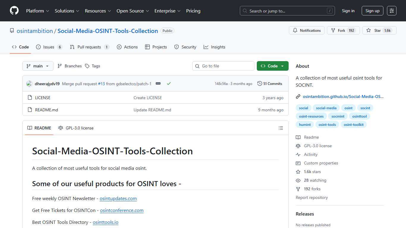Select the Issues tab icon
This screenshot has width=406, height=228.
(x=38, y=47)
